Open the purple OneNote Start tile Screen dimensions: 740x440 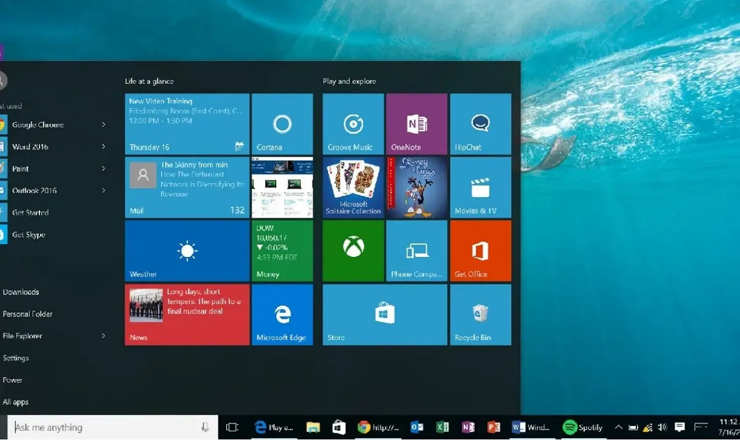tap(417, 124)
